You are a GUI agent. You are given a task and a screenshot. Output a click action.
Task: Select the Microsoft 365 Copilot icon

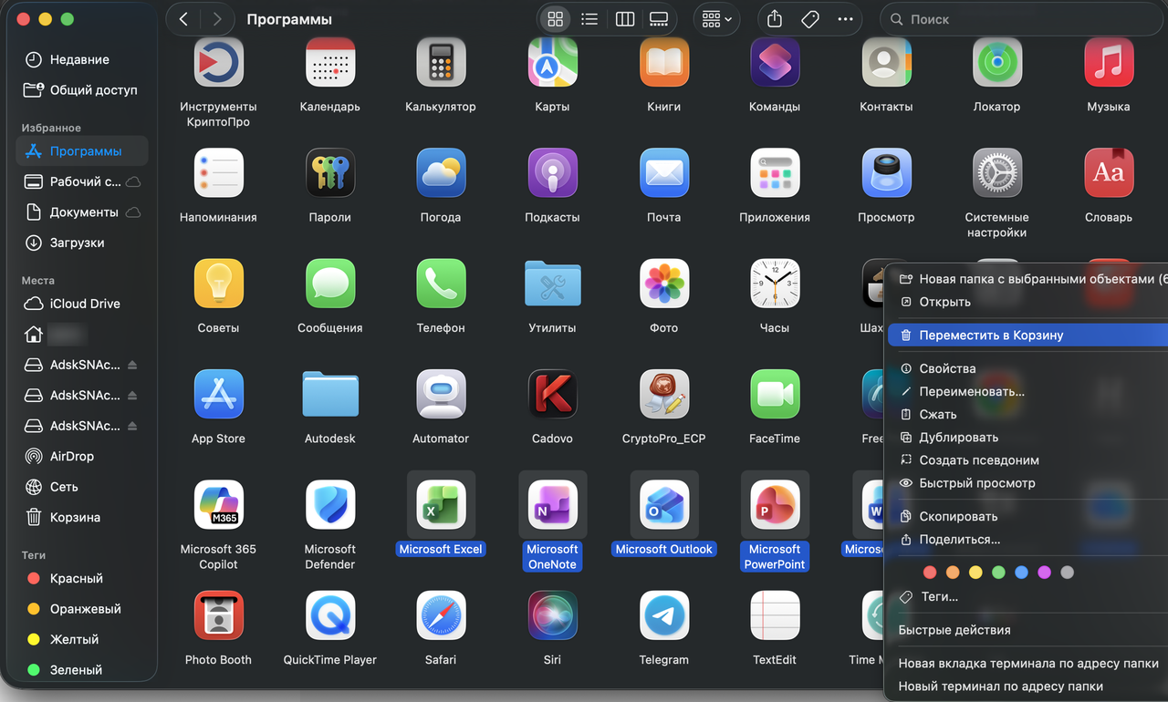point(218,504)
